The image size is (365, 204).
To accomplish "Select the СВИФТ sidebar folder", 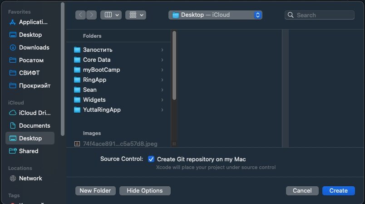I will [x=30, y=73].
